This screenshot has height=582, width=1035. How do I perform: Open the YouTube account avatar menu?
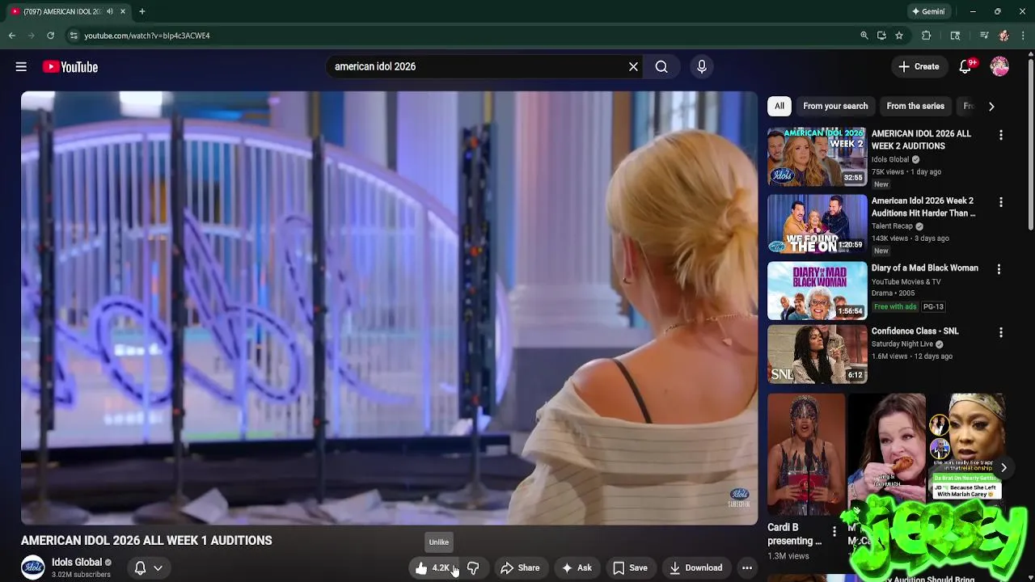coord(1000,67)
